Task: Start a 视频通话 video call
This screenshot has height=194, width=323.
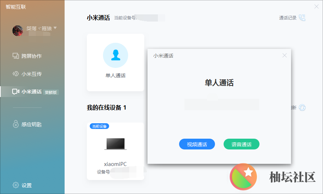Action: pos(197,144)
